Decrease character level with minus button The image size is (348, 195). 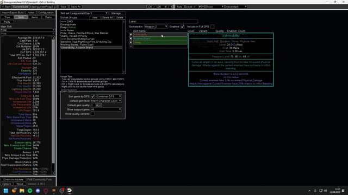[203, 6]
